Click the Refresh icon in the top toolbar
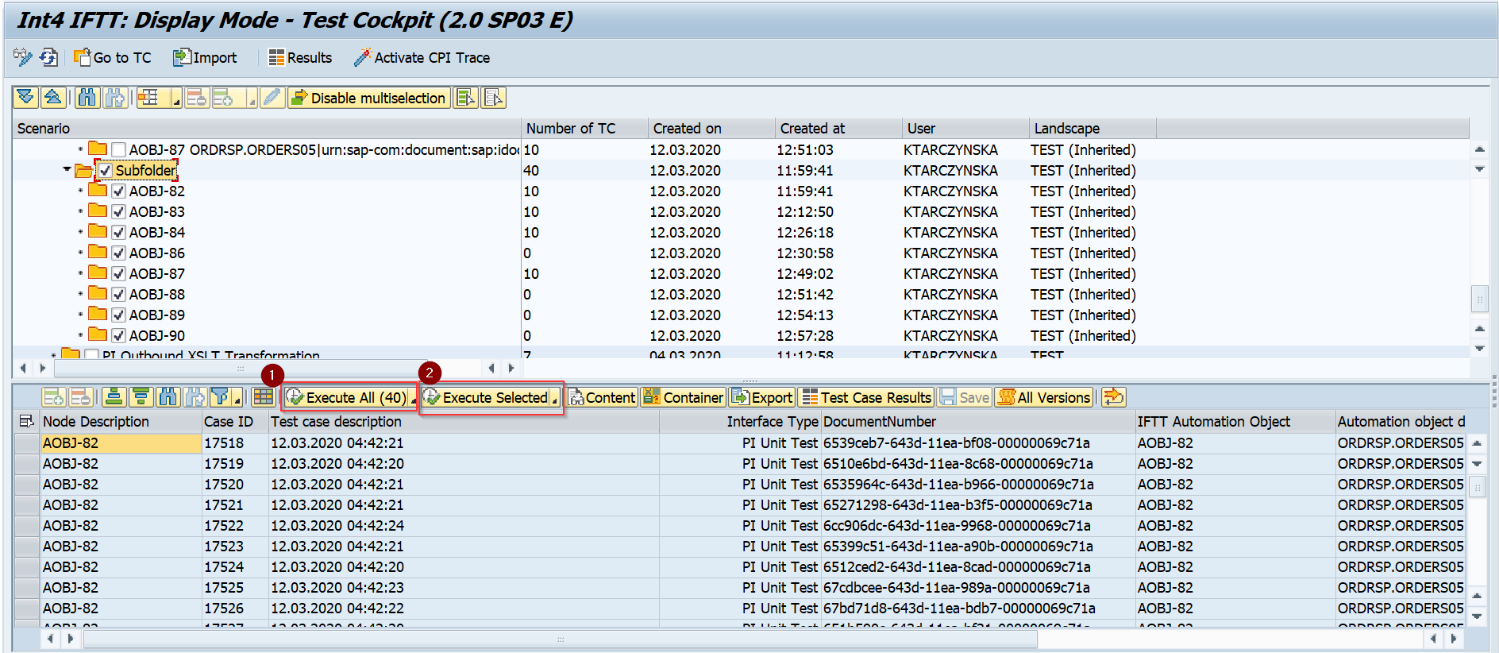 point(49,57)
